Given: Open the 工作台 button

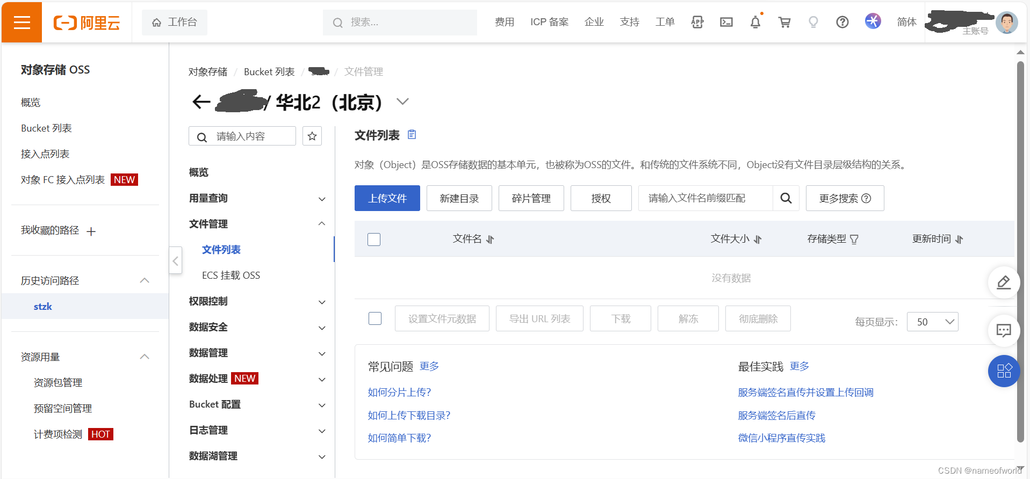Looking at the screenshot, I should [x=175, y=23].
